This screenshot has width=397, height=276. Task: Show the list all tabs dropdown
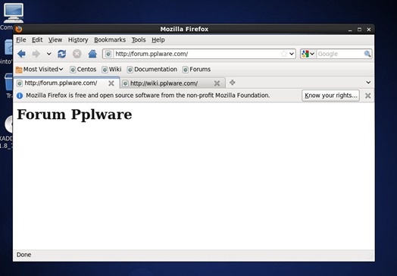(x=368, y=83)
